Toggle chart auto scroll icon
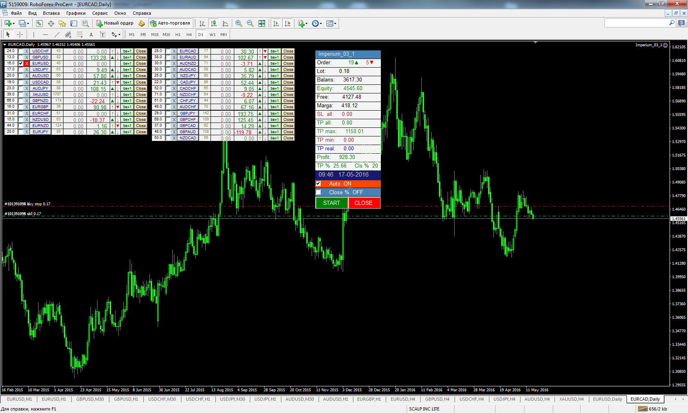Viewport: 688px width, 413px height. (x=276, y=23)
